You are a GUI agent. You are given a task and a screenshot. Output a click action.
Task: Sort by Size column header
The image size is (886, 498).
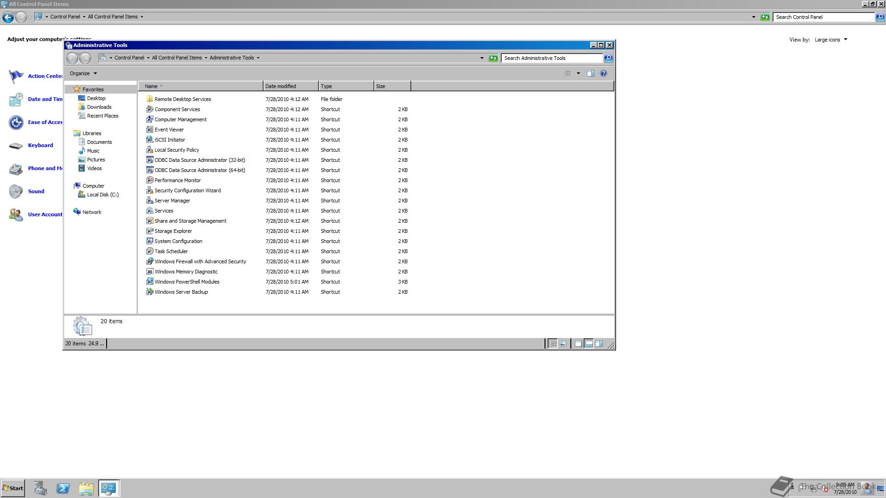[392, 86]
